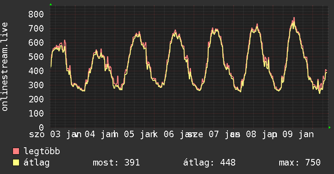The height and width of the screenshot is (174, 334).
Task: Click the 'szo 03 jan' x-axis label
Action: pyautogui.click(x=55, y=134)
